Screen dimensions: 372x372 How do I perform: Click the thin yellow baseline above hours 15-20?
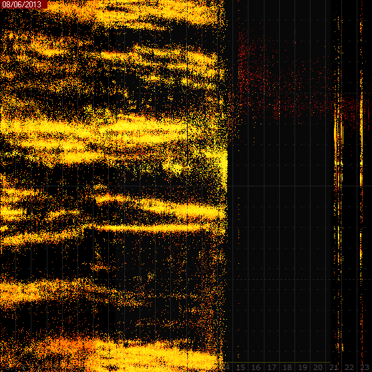click(277, 362)
